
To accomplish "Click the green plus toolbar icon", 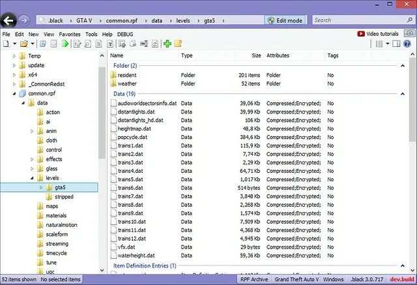I will (167, 44).
